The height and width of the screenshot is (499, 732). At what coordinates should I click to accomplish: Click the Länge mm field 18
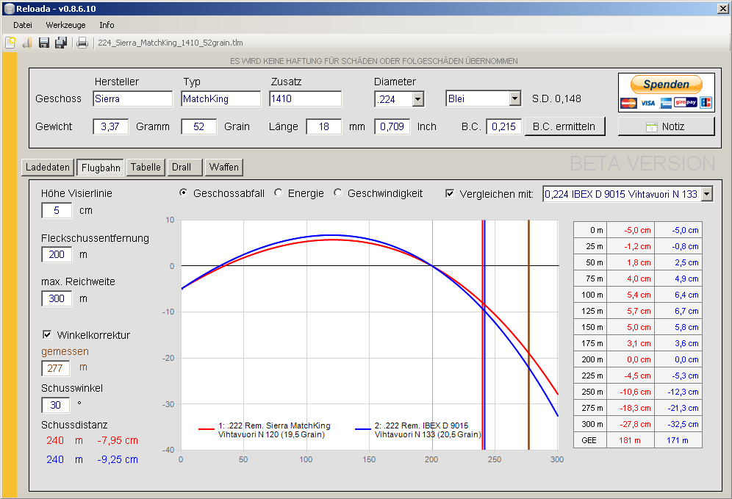click(x=324, y=127)
